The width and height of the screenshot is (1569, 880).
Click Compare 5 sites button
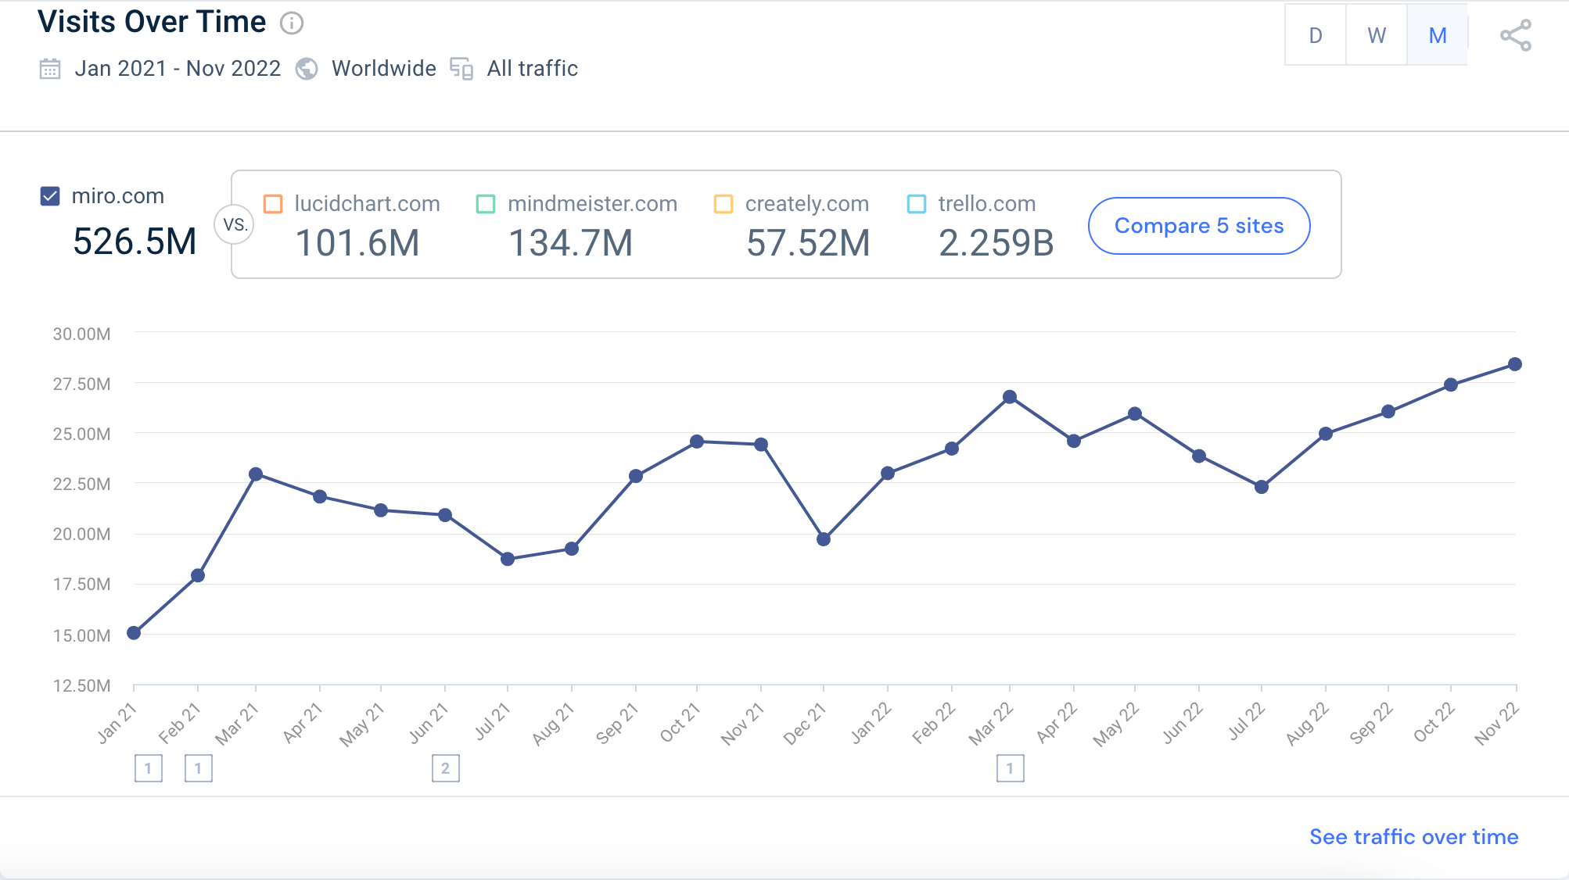tap(1198, 225)
